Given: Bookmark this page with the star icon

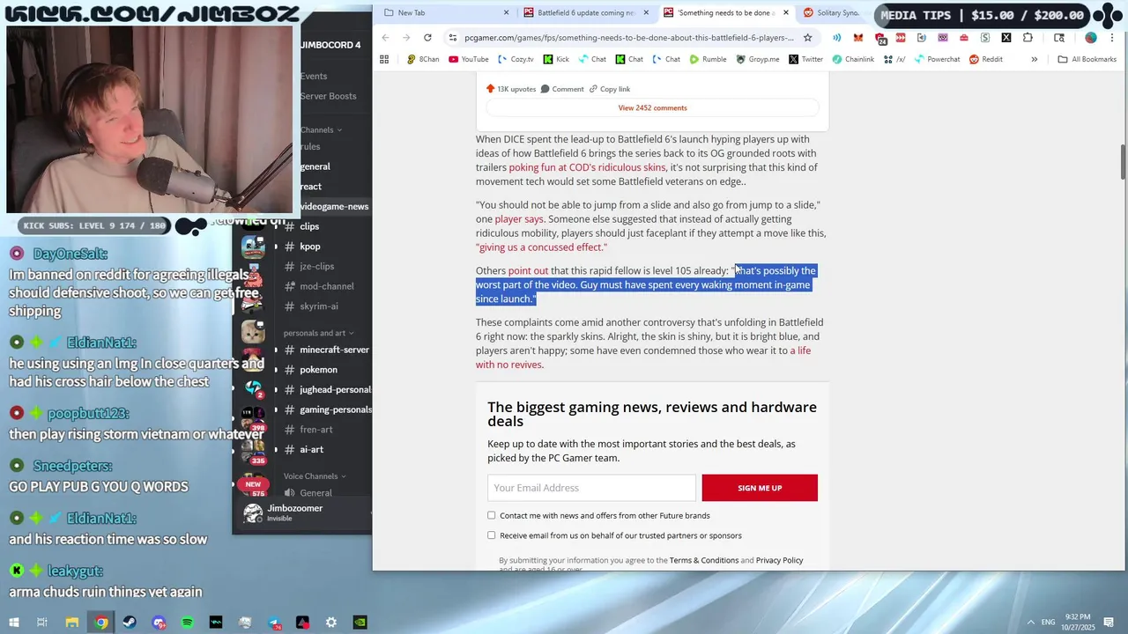Looking at the screenshot, I should 807,38.
